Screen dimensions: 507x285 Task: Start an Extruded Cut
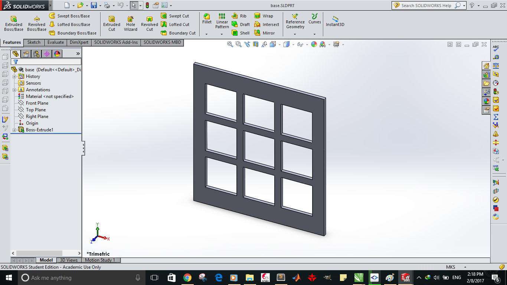coord(112,24)
